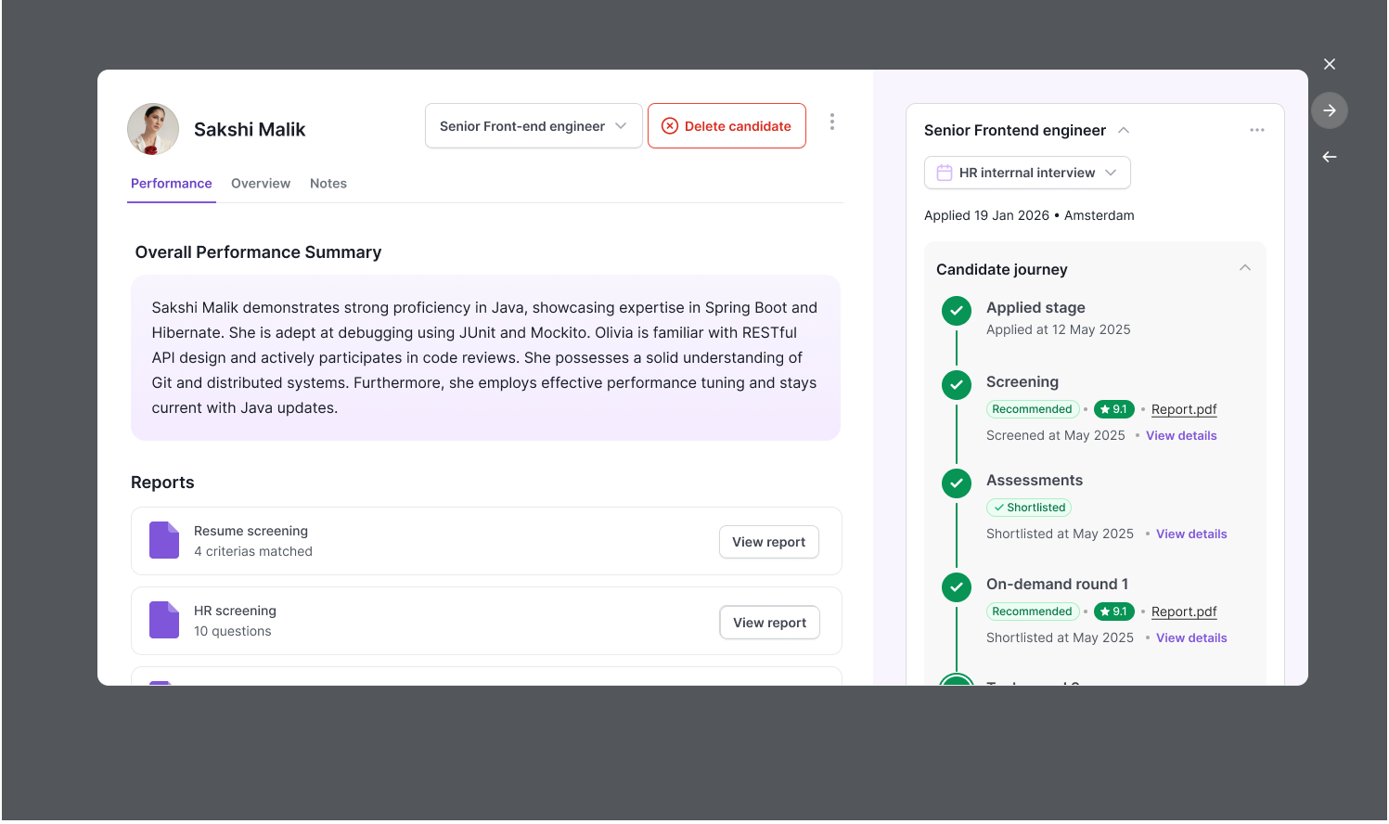The image size is (1389, 824).
Task: Click the 9.1 star rating badge under Screening
Action: coord(1114,409)
